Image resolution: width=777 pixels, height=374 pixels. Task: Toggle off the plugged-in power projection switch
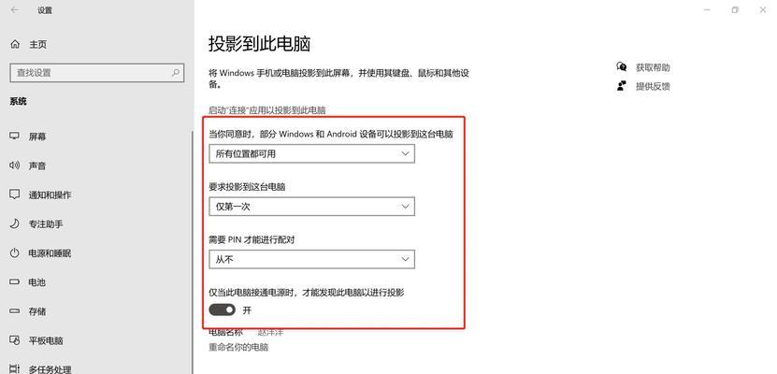[x=222, y=310]
